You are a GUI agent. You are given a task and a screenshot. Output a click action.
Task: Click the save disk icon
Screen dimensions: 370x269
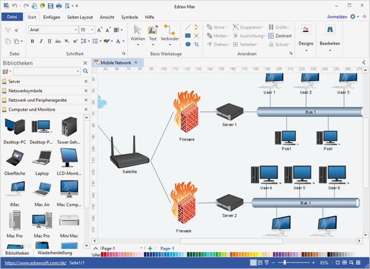(51, 6)
